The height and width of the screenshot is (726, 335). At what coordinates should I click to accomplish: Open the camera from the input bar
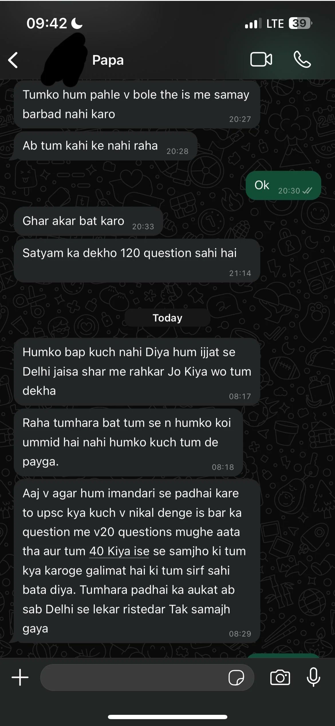tap(280, 678)
